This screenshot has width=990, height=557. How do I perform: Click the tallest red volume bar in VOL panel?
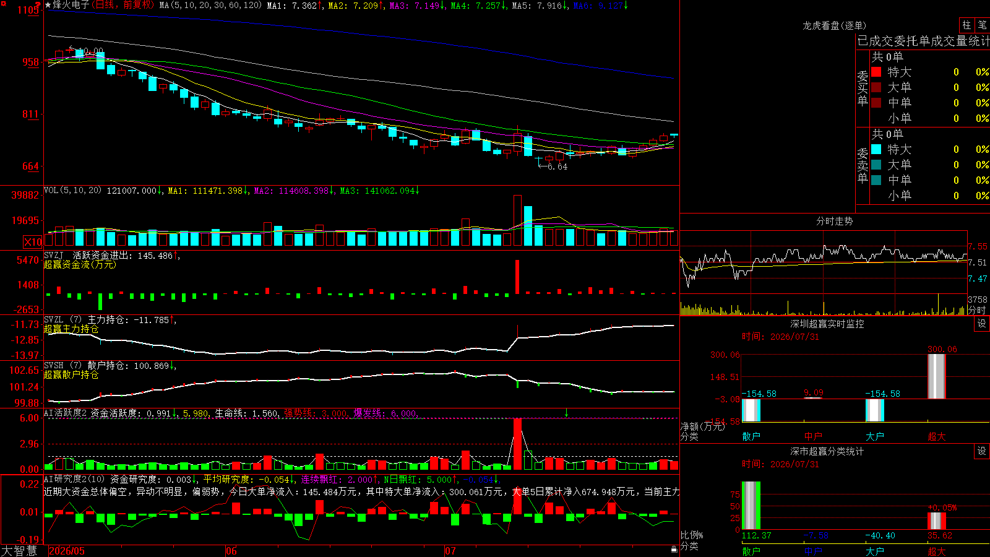point(517,220)
